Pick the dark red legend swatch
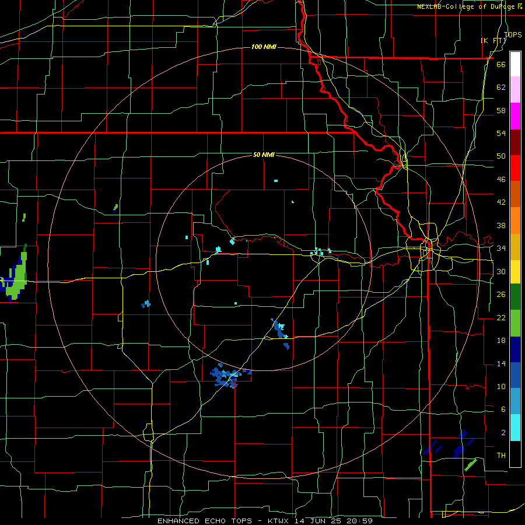Screen dimensions: 525x525 point(515,142)
